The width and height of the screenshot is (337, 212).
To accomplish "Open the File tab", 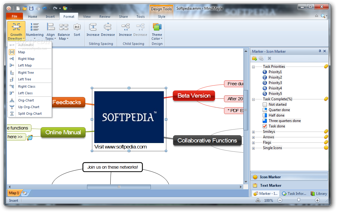I will tap(15, 16).
